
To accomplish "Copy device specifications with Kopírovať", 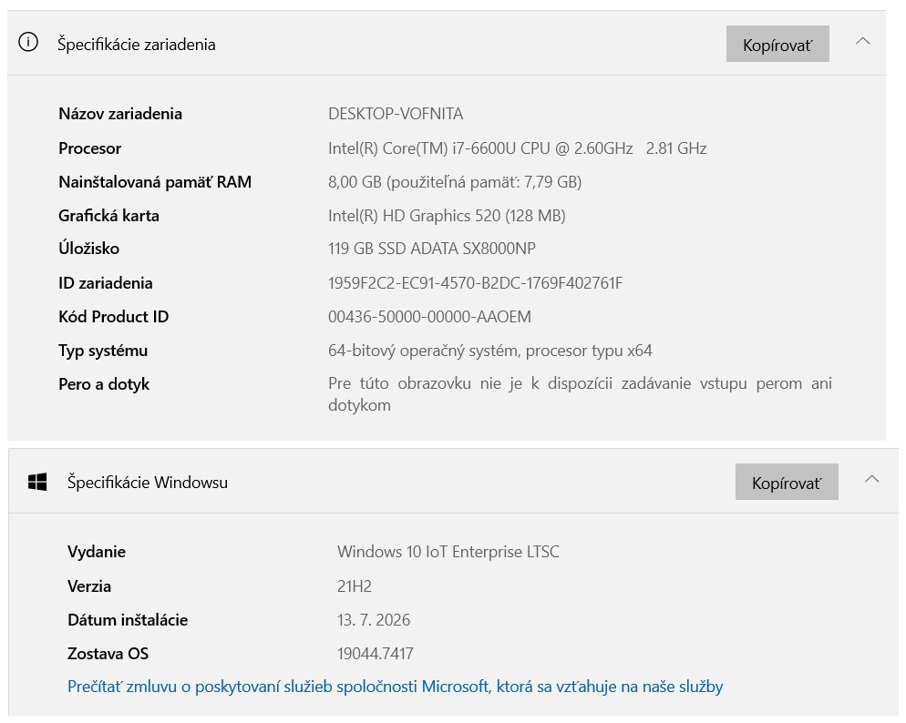I will tap(777, 44).
